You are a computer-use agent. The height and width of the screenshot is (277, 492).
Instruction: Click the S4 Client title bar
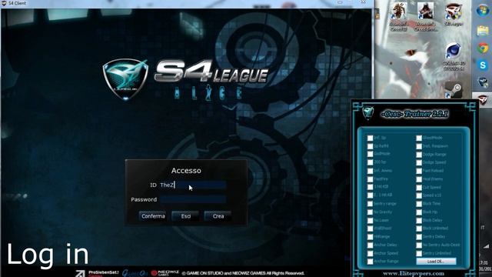187,3
